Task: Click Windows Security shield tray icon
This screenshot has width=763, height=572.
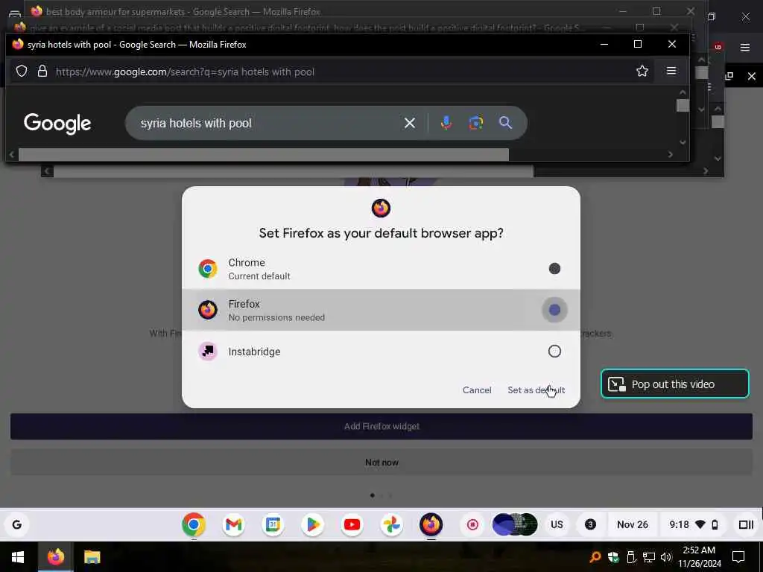Action: tap(613, 557)
